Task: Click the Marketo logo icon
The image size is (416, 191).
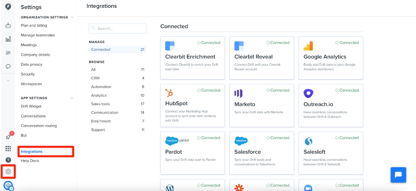Action: (238, 94)
